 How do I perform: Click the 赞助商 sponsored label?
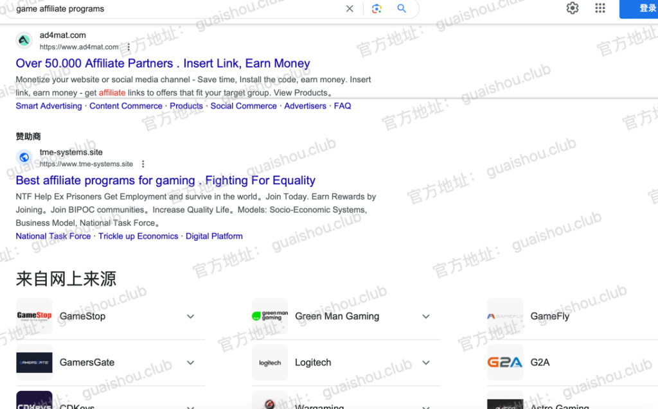(28, 136)
